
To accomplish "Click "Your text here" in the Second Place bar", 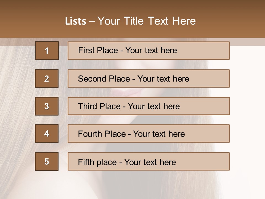I will [x=163, y=79].
